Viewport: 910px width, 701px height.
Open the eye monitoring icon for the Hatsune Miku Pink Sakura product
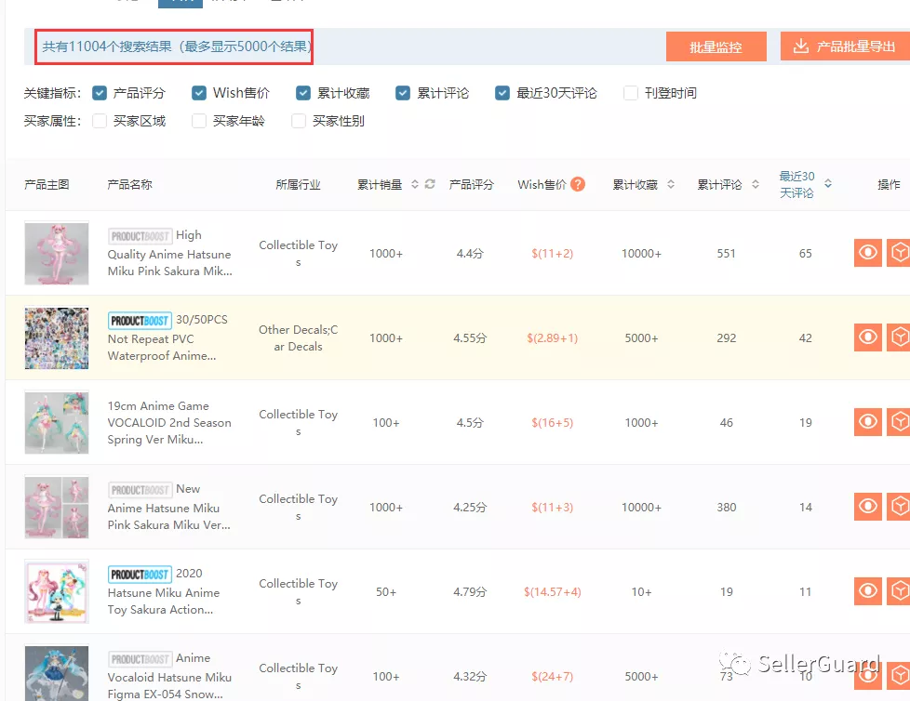867,252
